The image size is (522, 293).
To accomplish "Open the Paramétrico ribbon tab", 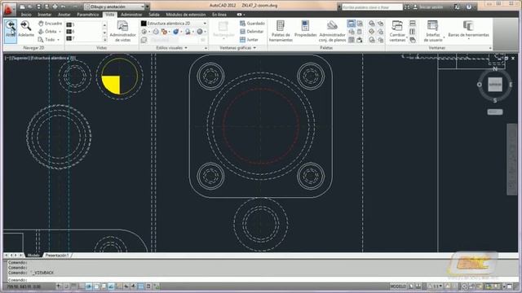I will pyautogui.click(x=88, y=15).
